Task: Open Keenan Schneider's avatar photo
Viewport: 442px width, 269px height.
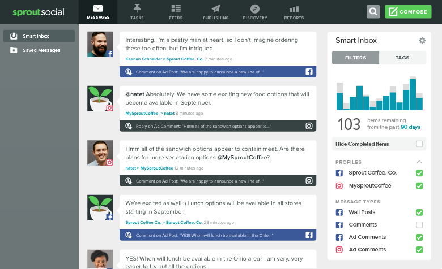Action: click(x=100, y=44)
